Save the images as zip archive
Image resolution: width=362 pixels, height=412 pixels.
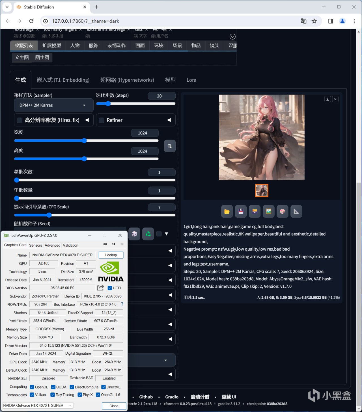[255, 211]
